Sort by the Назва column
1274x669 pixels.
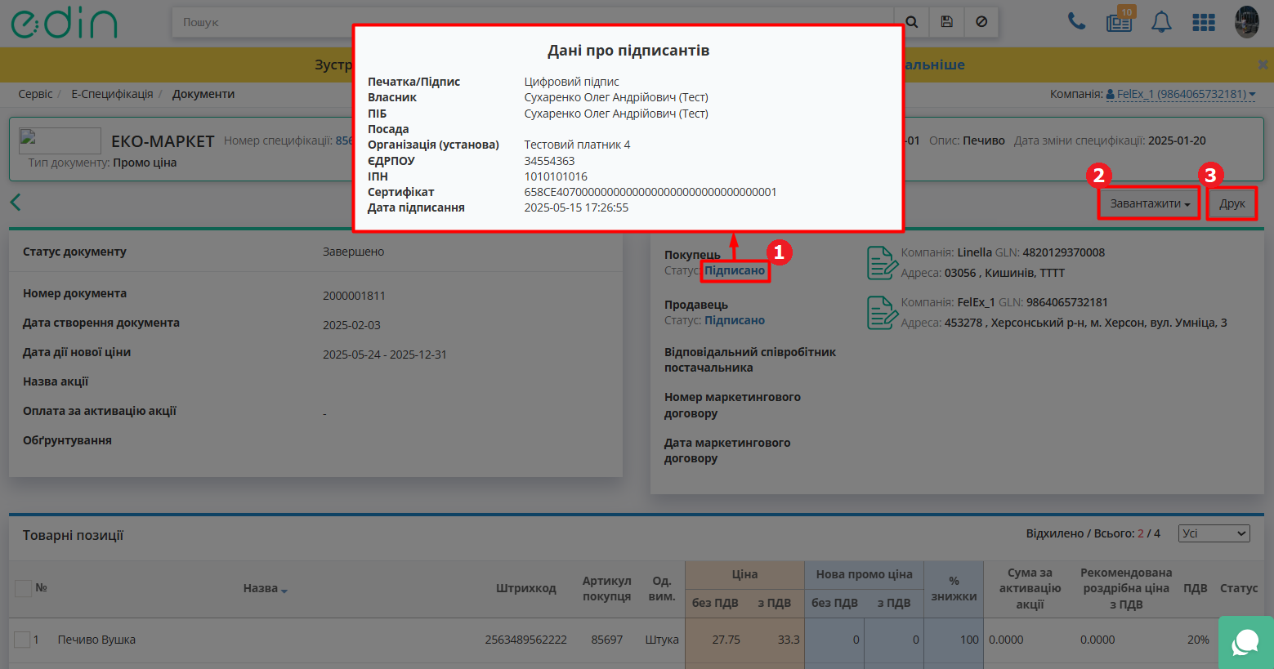point(266,588)
